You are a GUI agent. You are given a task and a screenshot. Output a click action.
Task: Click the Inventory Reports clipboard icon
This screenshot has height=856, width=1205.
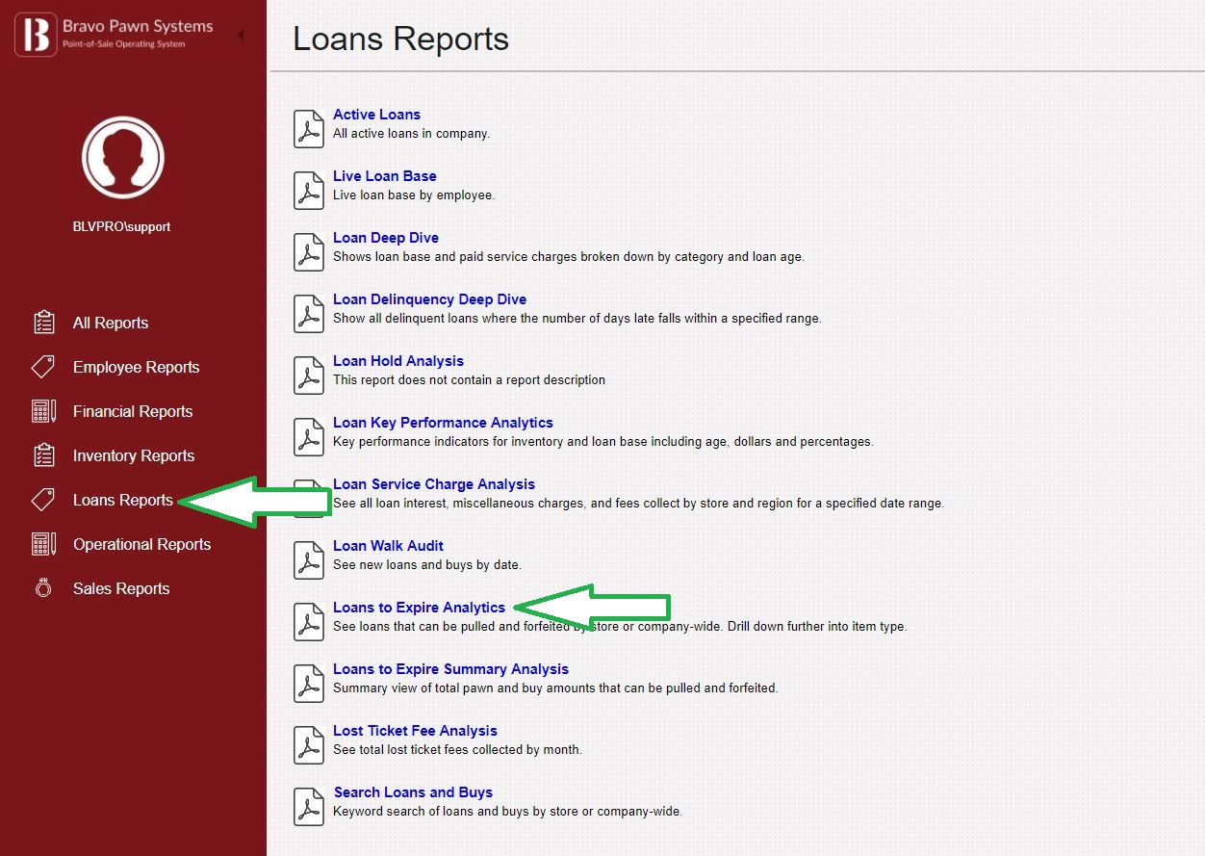coord(43,455)
